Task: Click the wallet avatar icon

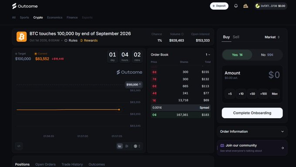Action: click(258, 6)
